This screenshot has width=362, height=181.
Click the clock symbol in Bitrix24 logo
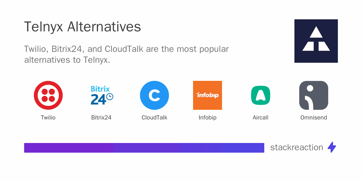click(110, 97)
